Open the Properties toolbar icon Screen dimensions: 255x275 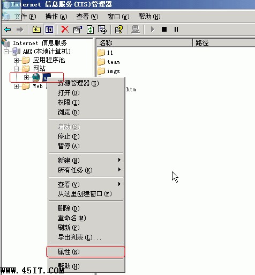pos(78,30)
